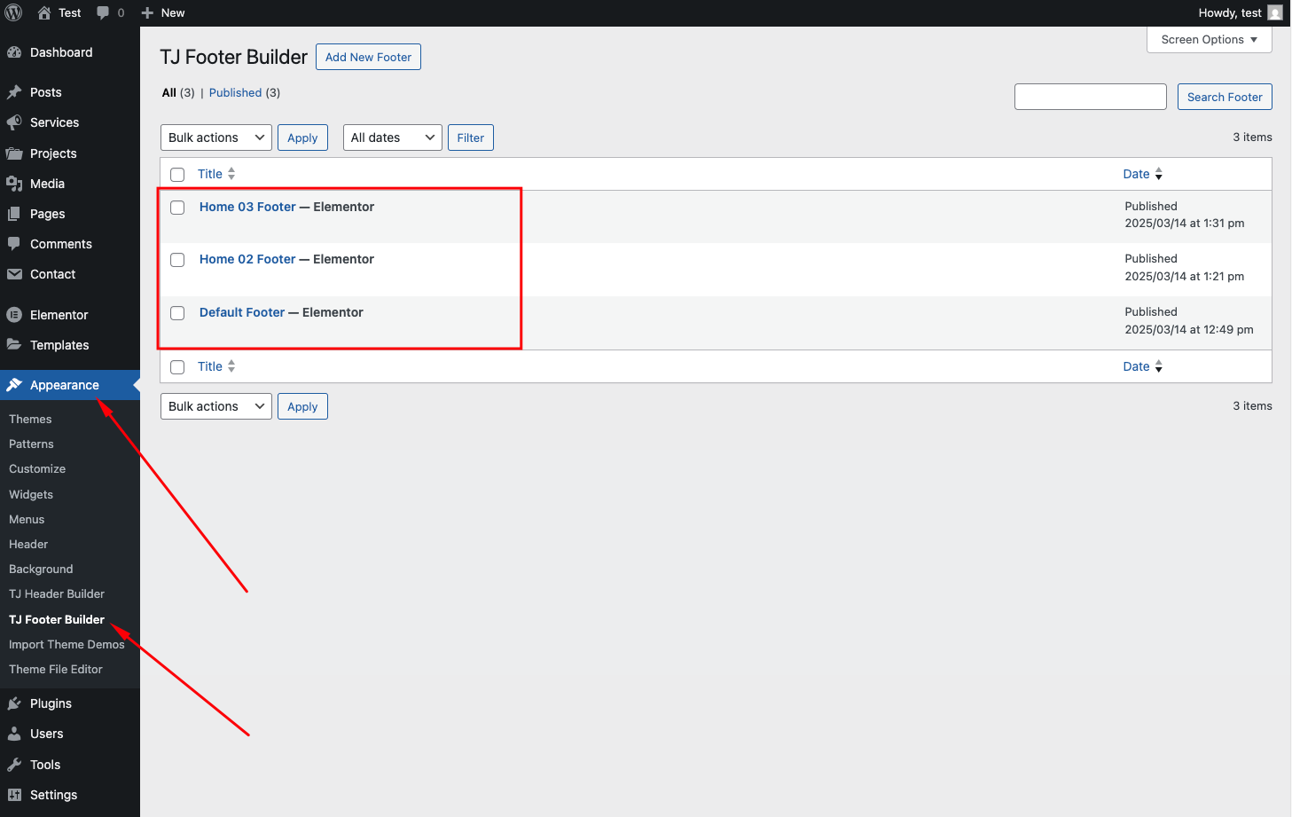Image resolution: width=1292 pixels, height=817 pixels.
Task: Click the Test site name in admin bar
Action: [x=70, y=12]
